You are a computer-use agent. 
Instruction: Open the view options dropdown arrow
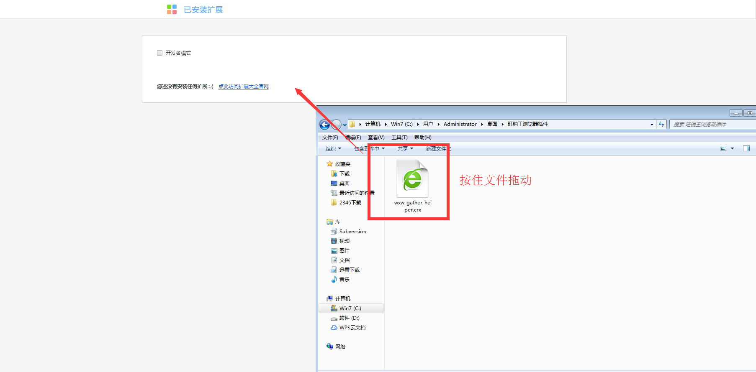[732, 148]
